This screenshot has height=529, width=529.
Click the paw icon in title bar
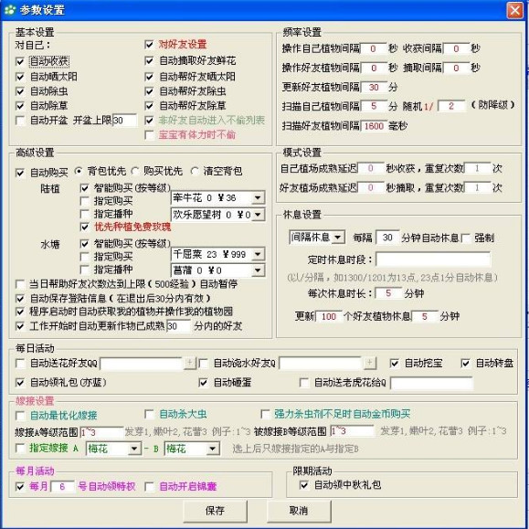click(10, 10)
